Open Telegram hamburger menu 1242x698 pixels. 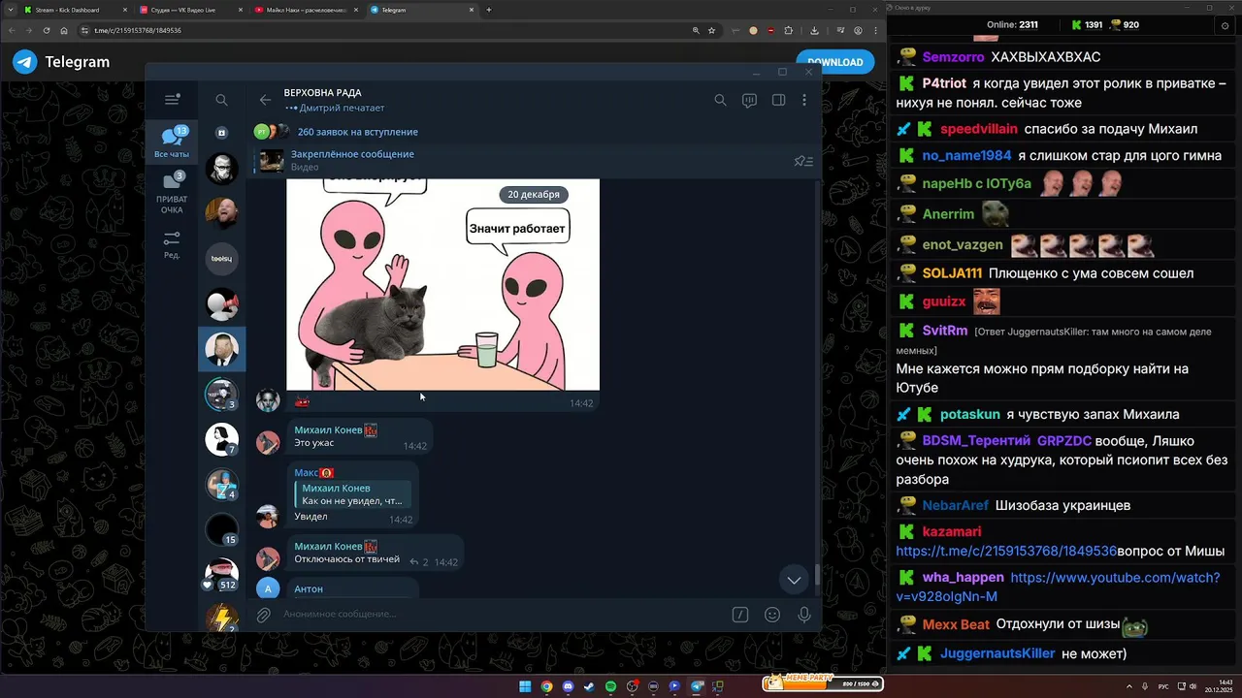[x=172, y=99]
